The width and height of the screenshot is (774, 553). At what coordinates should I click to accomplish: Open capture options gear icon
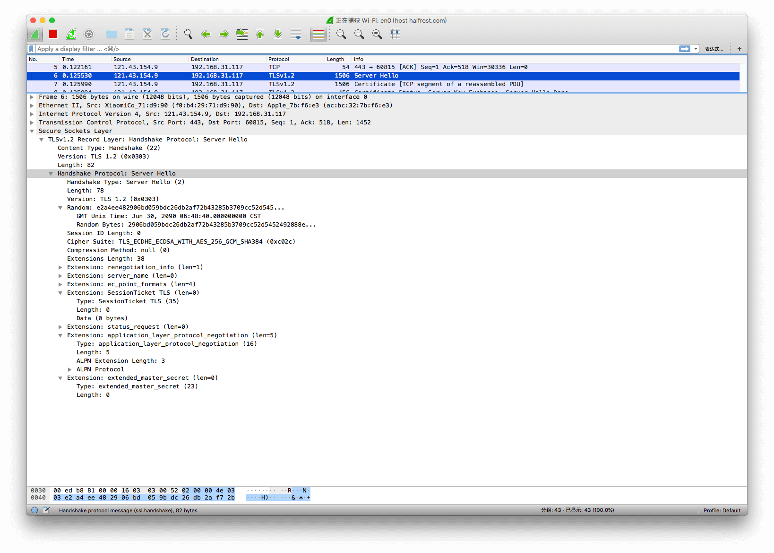point(89,34)
